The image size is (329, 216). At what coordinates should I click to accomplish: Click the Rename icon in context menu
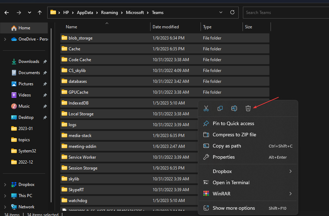(x=234, y=108)
